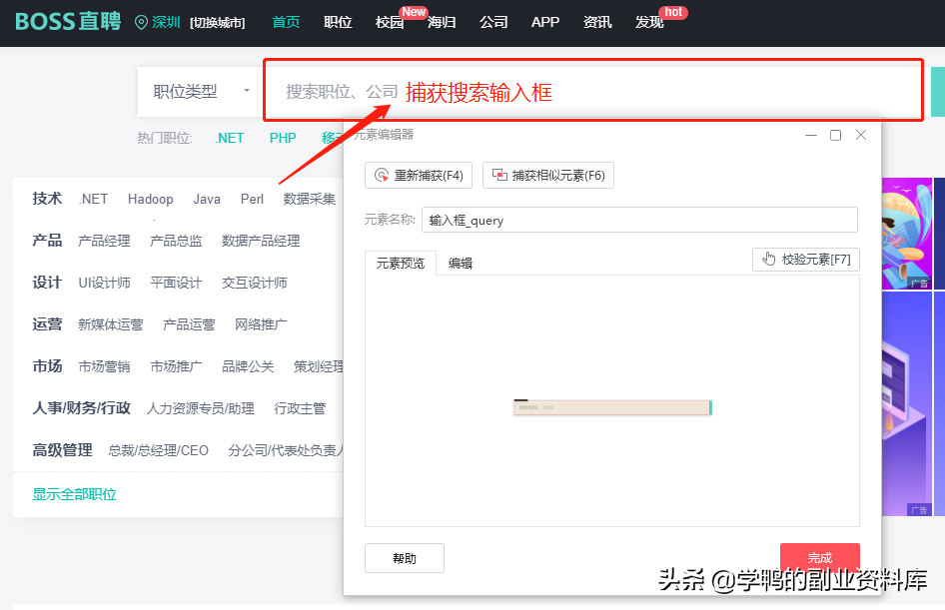Image resolution: width=945 pixels, height=610 pixels.
Task: Open the 校园 nav item
Action: click(x=390, y=22)
